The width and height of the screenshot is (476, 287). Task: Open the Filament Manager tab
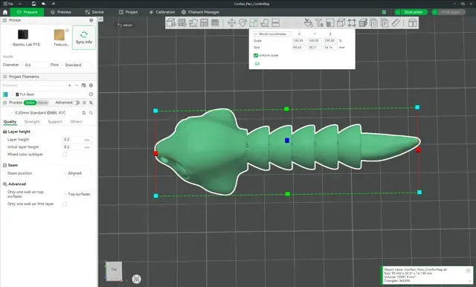pyautogui.click(x=200, y=12)
